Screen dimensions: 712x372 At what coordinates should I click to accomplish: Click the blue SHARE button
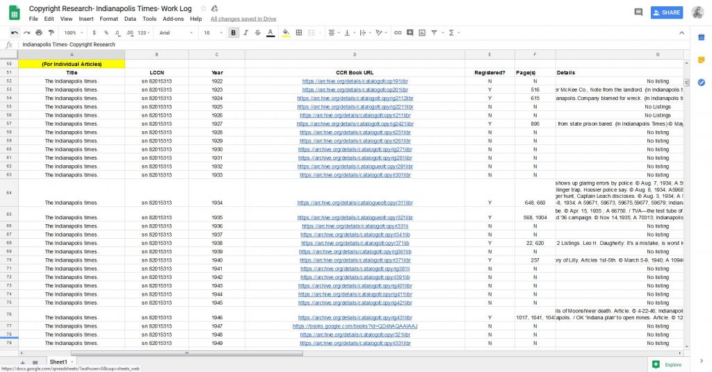coord(667,12)
